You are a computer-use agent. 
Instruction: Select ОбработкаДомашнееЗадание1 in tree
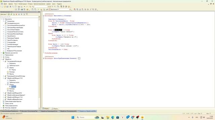[x=16, y=95]
